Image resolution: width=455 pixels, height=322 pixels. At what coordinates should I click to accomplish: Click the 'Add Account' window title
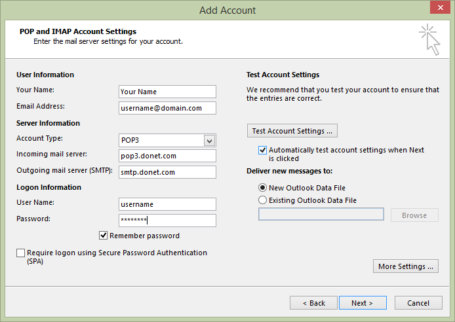pos(227,10)
